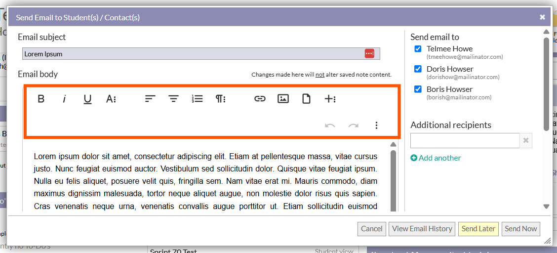This screenshot has width=557, height=253.
Task: Expand the more paragraph options menu
Action: [x=220, y=99]
